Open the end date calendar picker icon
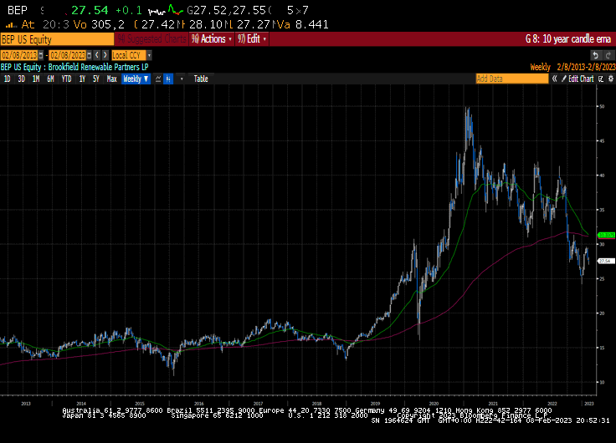 90,55
